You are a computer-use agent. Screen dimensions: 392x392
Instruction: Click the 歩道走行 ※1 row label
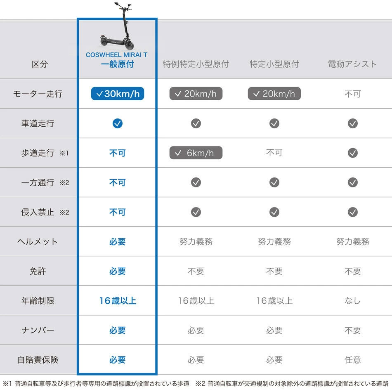coord(45,153)
